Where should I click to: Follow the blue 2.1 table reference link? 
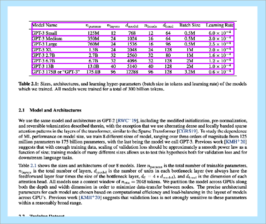coord(33,166)
